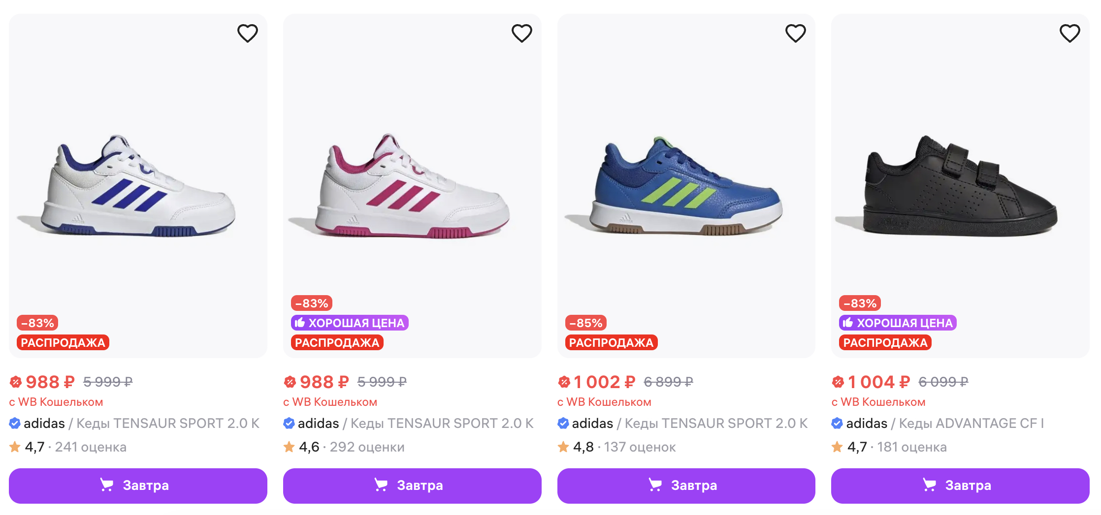
Task: Add blue-green Tensaur sneaker to favorites
Action: tap(795, 33)
